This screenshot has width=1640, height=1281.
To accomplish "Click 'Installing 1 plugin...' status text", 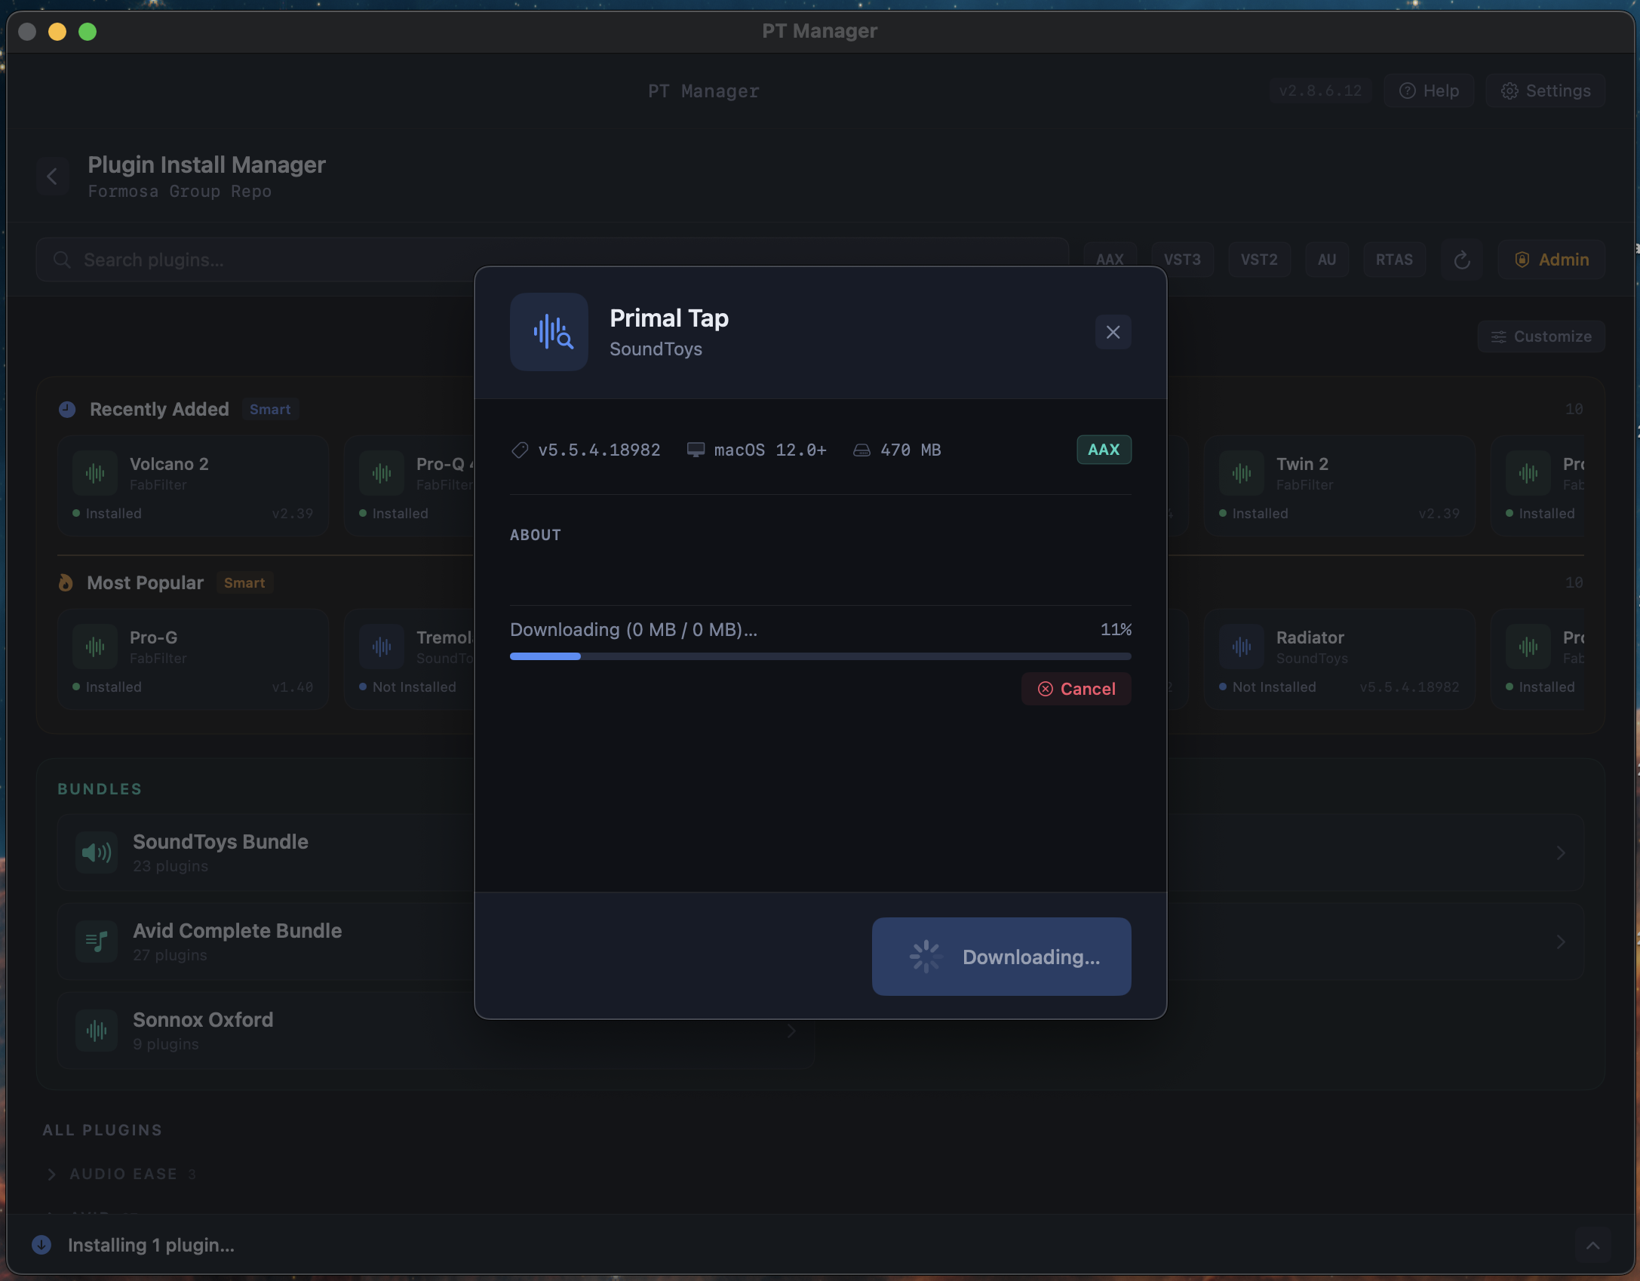I will tap(151, 1246).
